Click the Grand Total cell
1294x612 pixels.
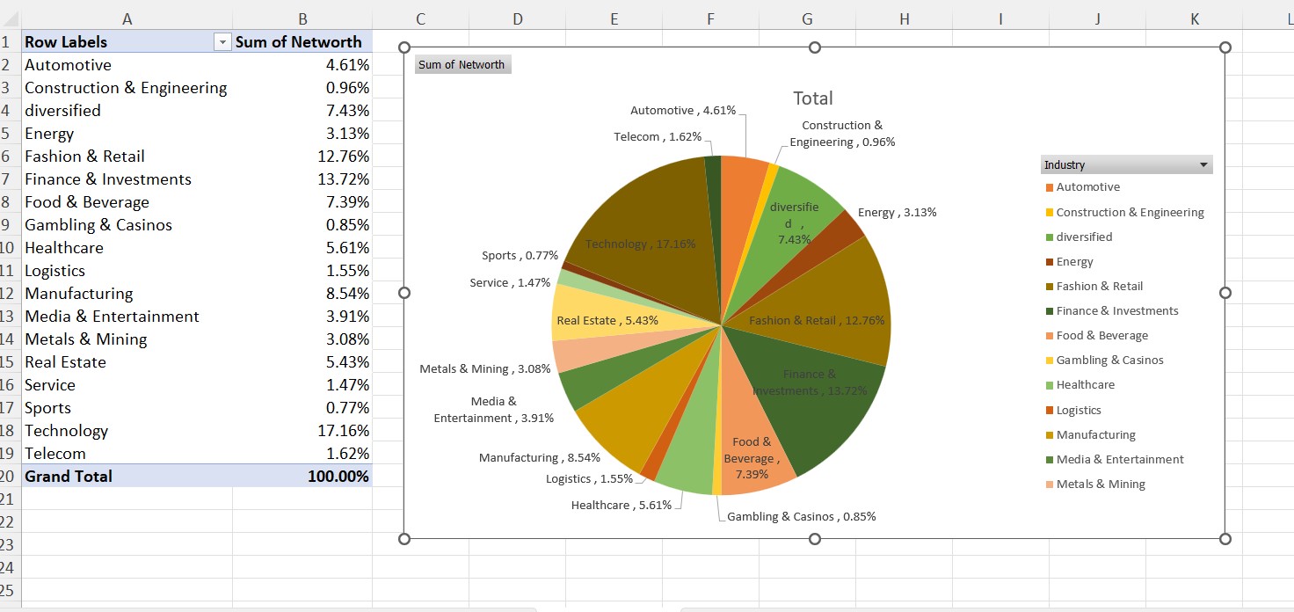coord(69,477)
